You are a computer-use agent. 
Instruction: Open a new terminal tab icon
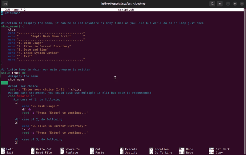[x=5, y=4]
